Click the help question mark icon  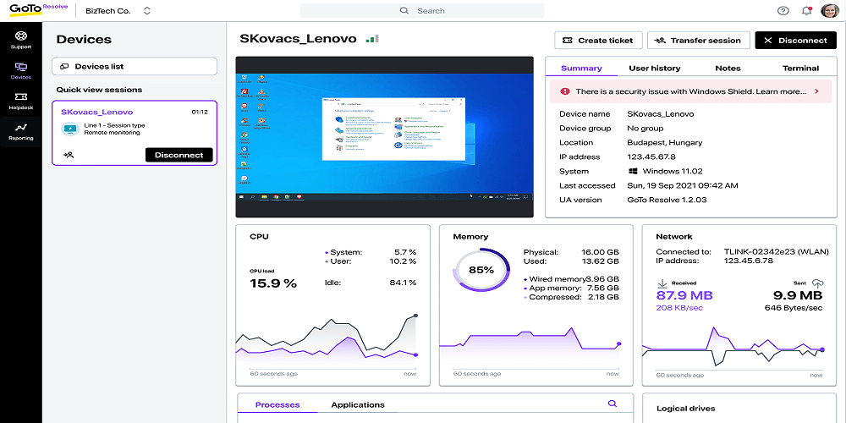click(783, 11)
